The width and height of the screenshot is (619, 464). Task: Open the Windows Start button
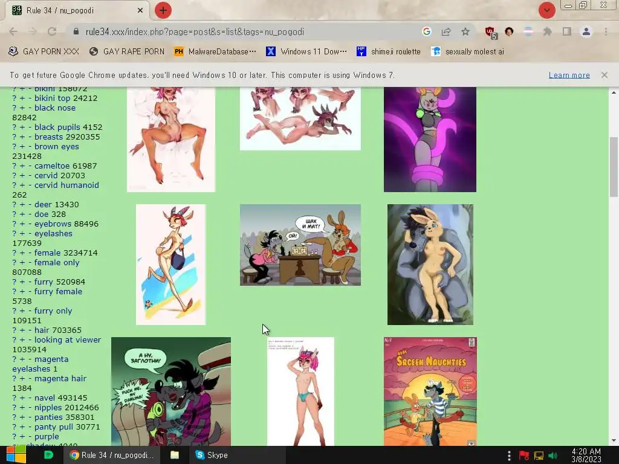pos(16,455)
